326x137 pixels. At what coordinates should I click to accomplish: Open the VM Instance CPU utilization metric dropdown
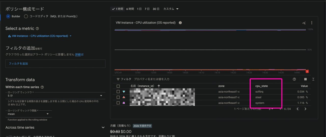click(40, 36)
